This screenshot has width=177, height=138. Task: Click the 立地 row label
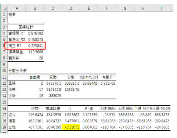pyautogui.click(x=12, y=127)
